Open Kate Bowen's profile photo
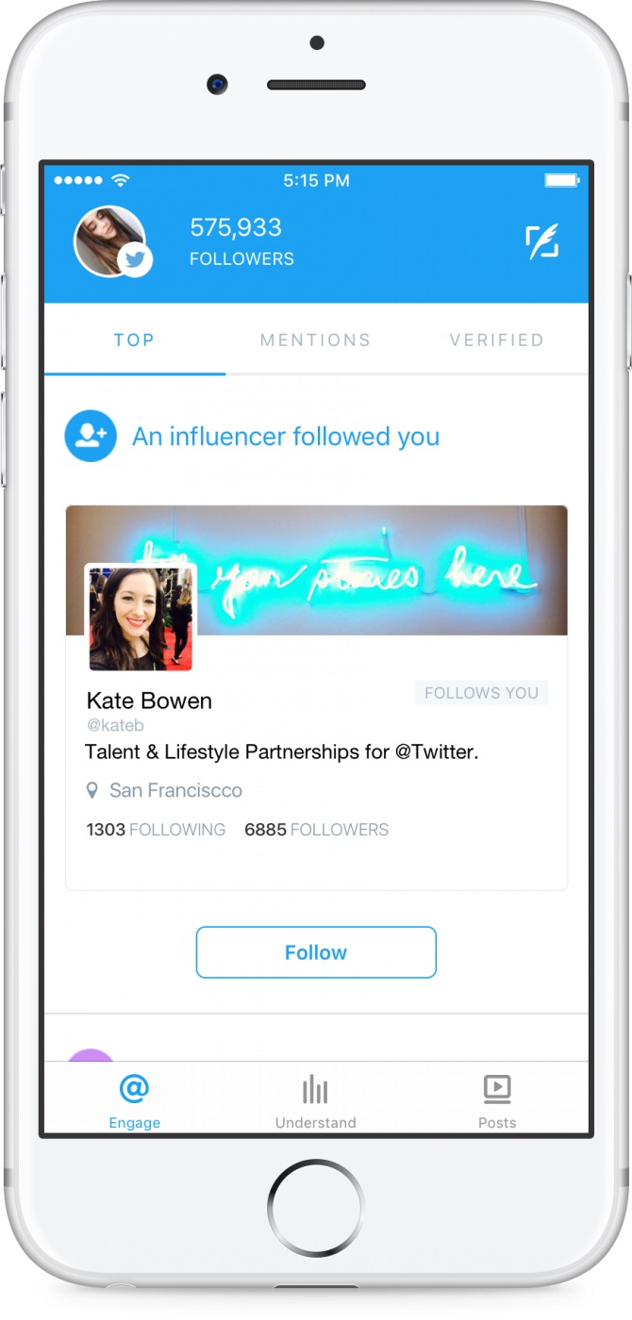632x1320 pixels. click(141, 619)
